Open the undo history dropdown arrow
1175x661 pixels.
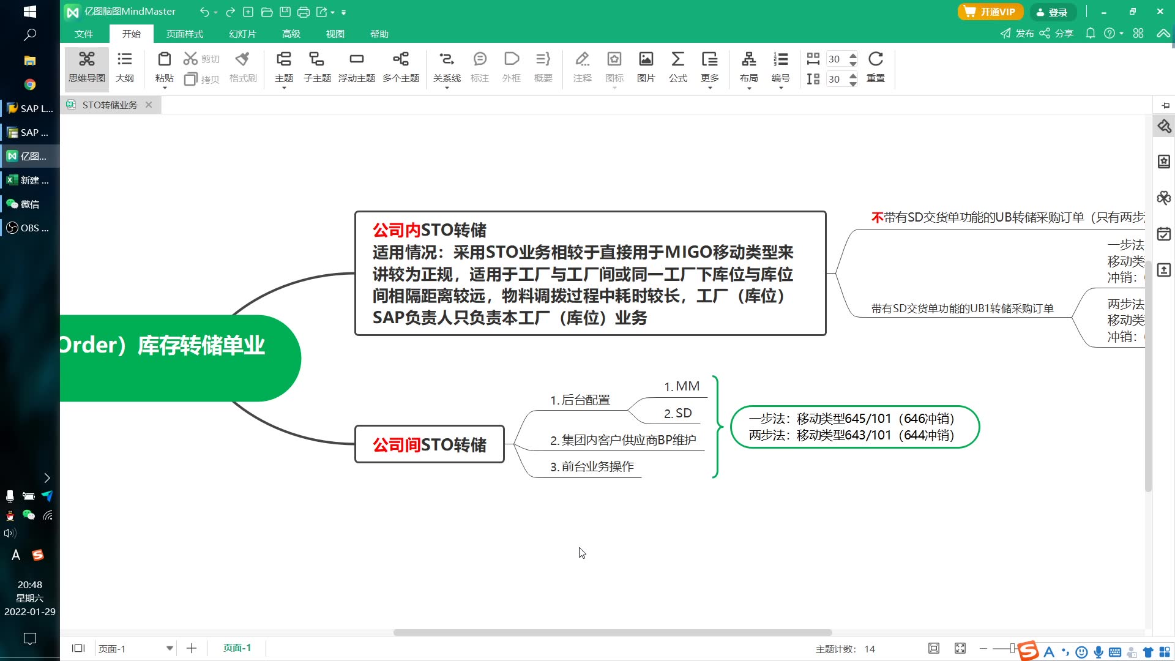[215, 12]
